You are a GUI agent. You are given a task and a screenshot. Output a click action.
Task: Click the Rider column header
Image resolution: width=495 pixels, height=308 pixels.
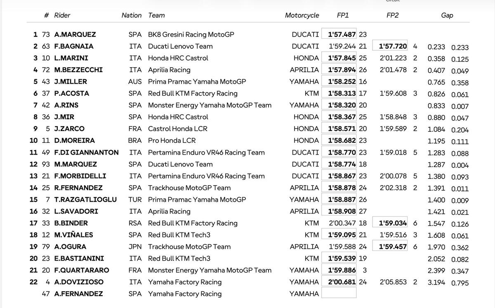click(62, 15)
